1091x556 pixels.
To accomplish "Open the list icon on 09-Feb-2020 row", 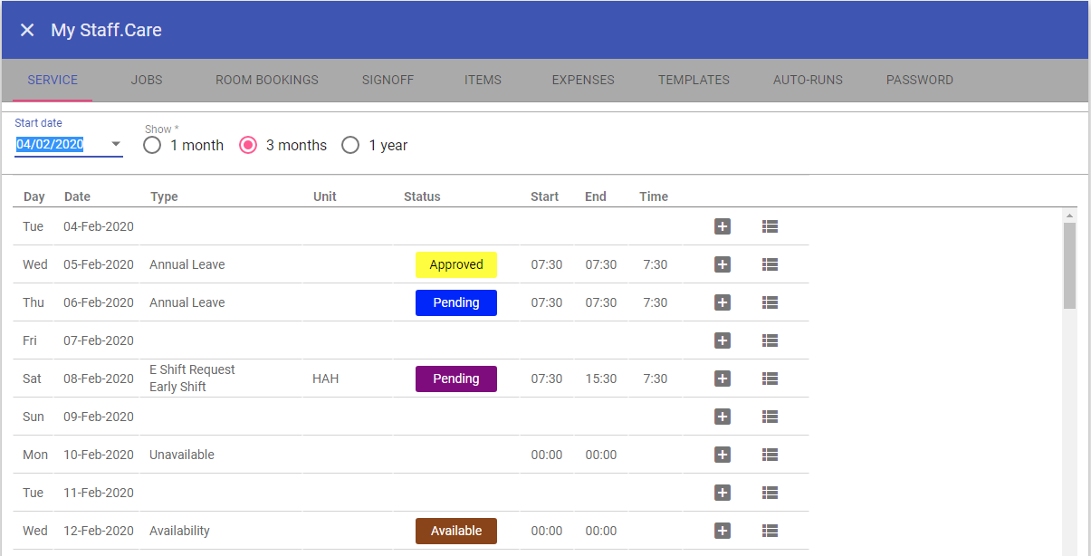I will tap(770, 417).
